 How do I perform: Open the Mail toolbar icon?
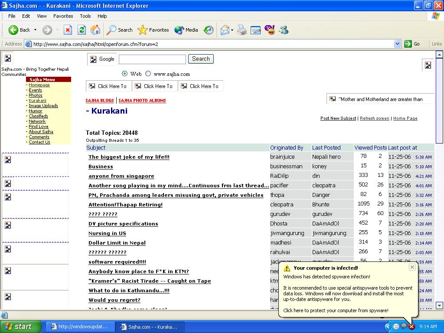[x=225, y=30]
